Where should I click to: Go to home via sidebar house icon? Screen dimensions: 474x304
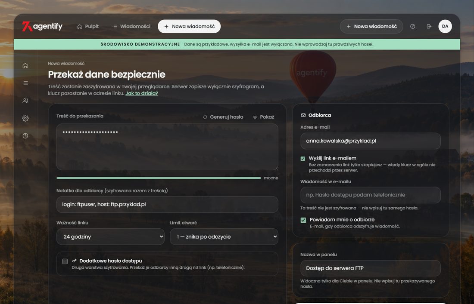point(25,66)
